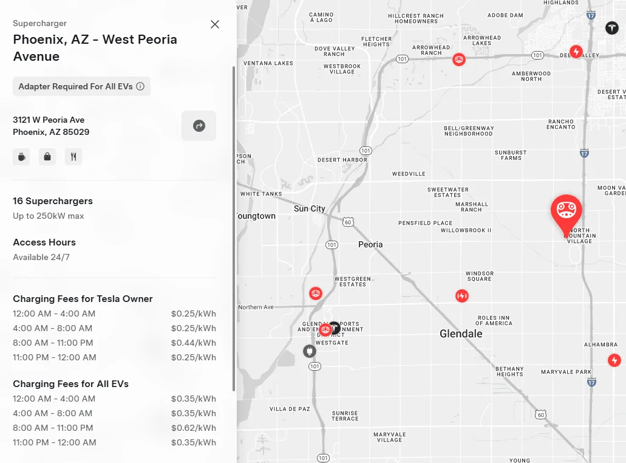Click the coffee cup amenity icon
Image resolution: width=626 pixels, height=463 pixels.
[22, 157]
